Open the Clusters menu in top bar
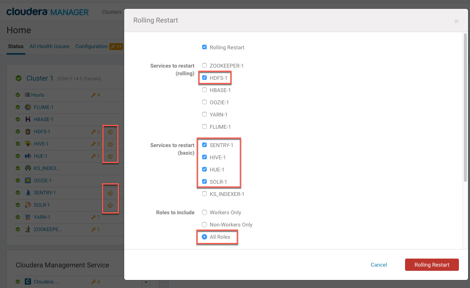The width and height of the screenshot is (470, 288). [x=112, y=12]
